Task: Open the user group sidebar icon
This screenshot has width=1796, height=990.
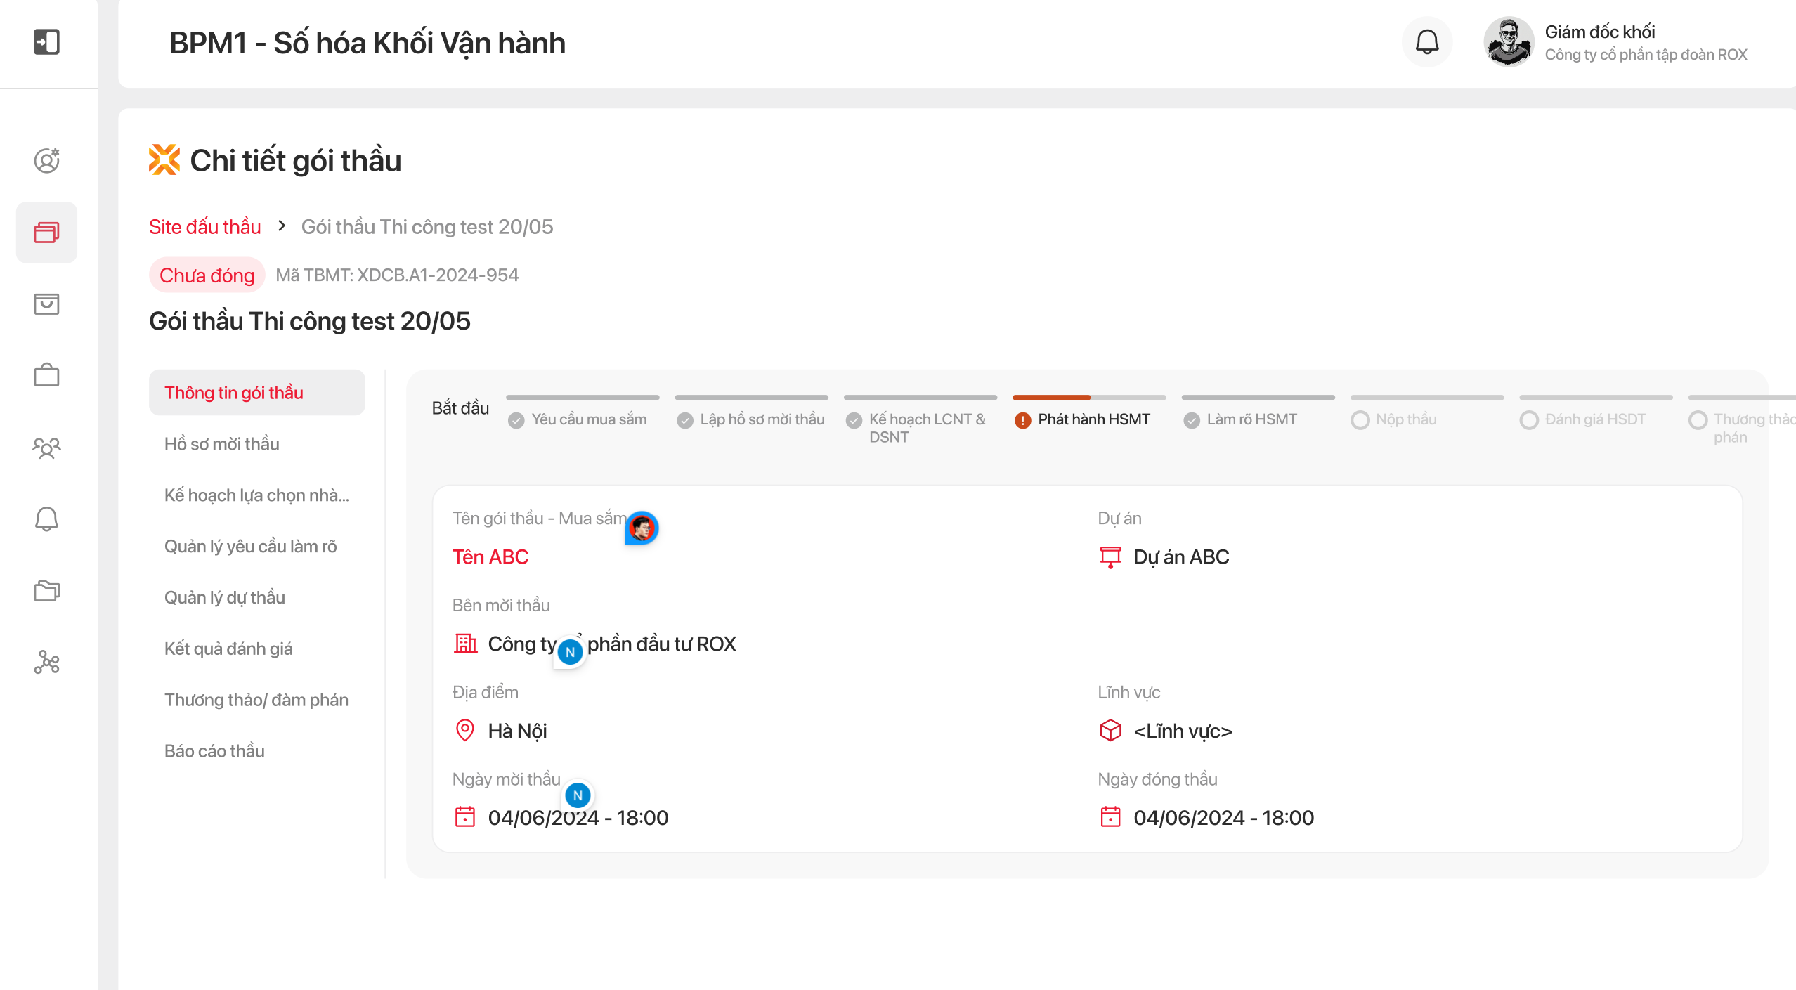Action: [x=46, y=448]
